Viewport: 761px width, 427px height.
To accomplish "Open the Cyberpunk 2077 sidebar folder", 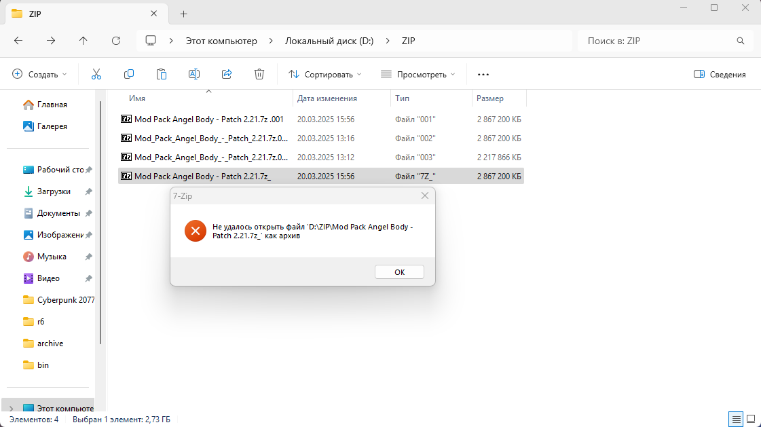I will [x=65, y=300].
